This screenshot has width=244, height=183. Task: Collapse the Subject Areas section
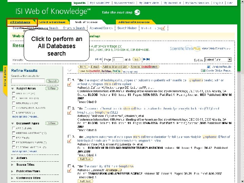pos(13,88)
